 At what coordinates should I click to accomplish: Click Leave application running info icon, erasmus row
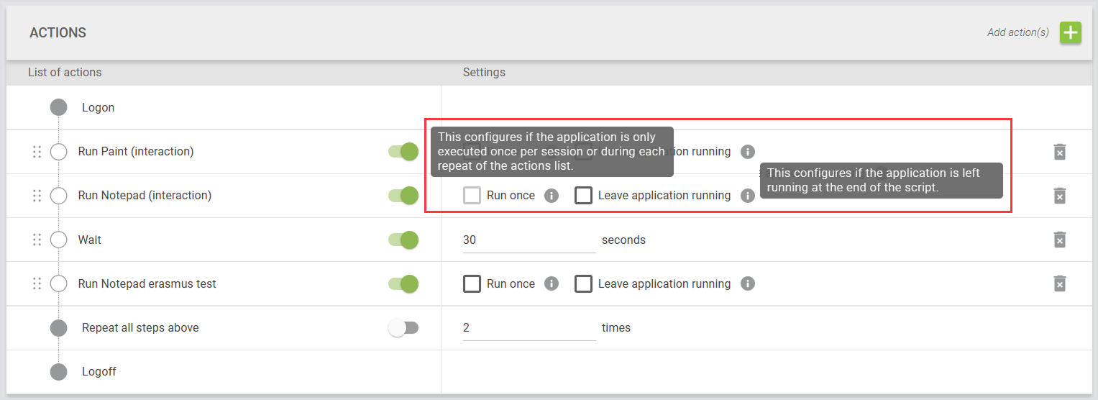(748, 283)
